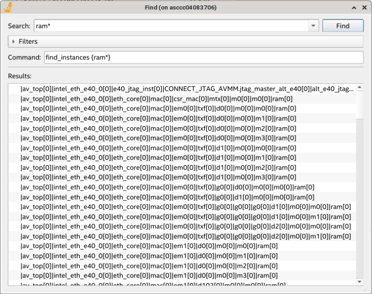Select result em1[0]|d0[0]|m0[0]|m1[0]|ram[0]
The image size is (372, 294).
[182, 256]
